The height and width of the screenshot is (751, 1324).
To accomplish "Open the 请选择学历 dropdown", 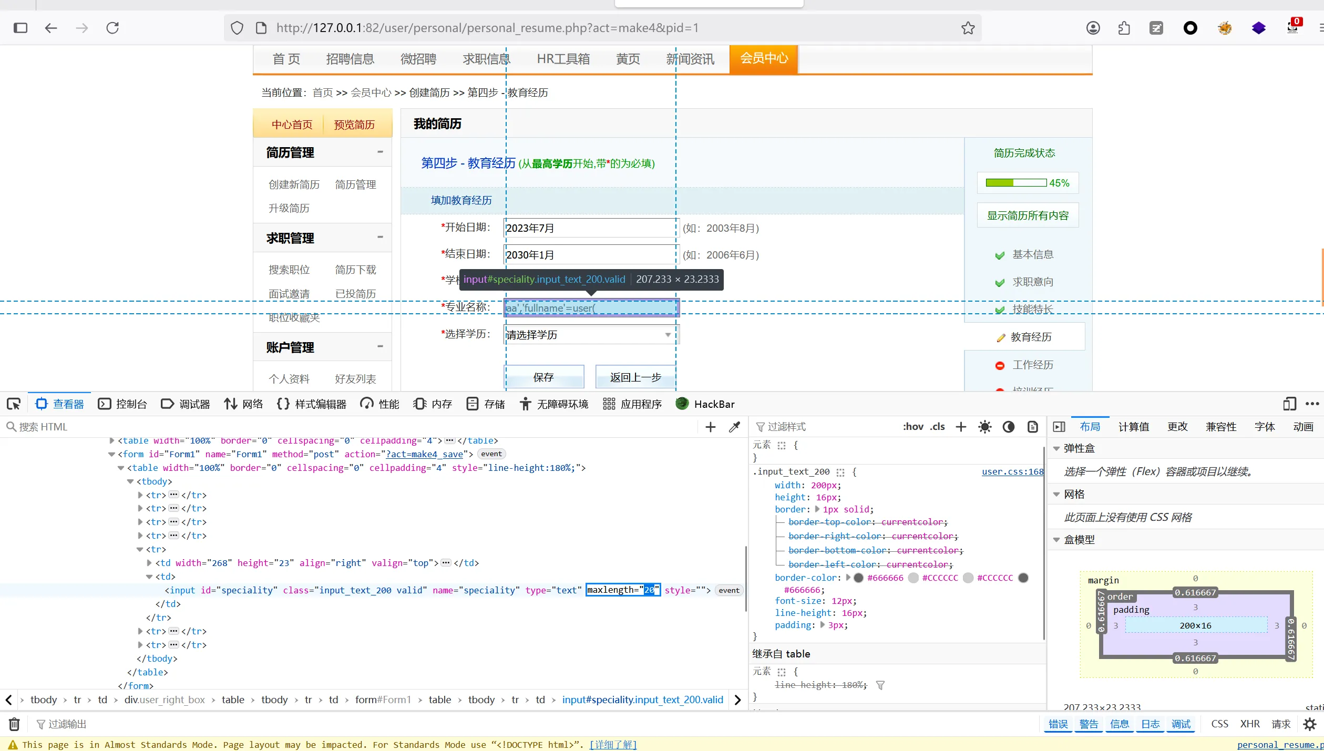I will click(591, 335).
